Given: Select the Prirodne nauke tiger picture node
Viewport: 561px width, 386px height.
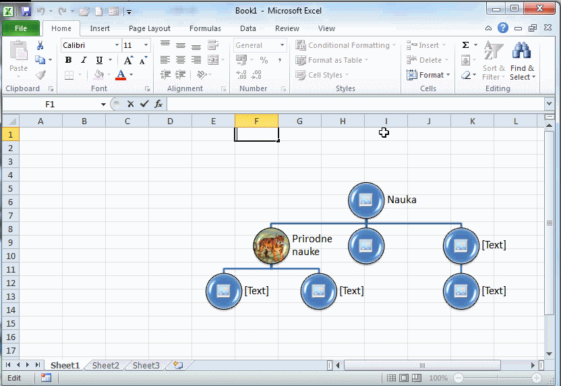Looking at the screenshot, I should tap(271, 246).
